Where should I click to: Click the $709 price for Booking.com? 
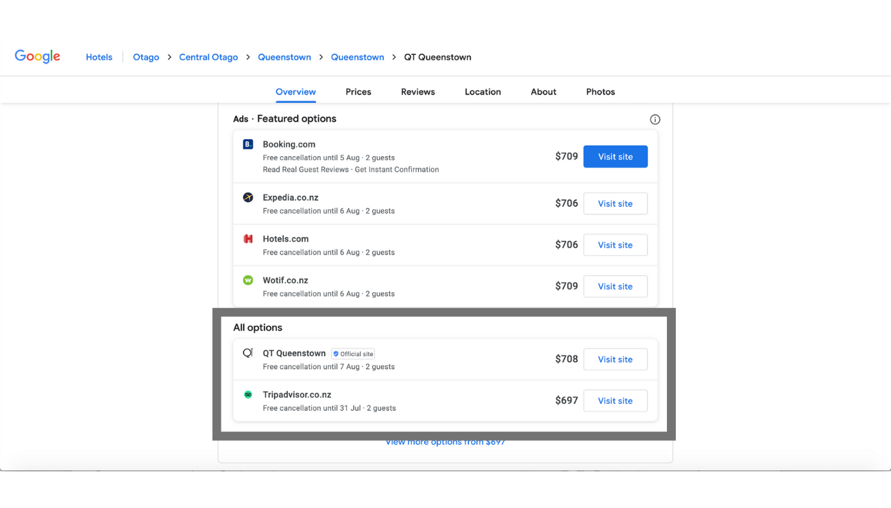point(567,156)
